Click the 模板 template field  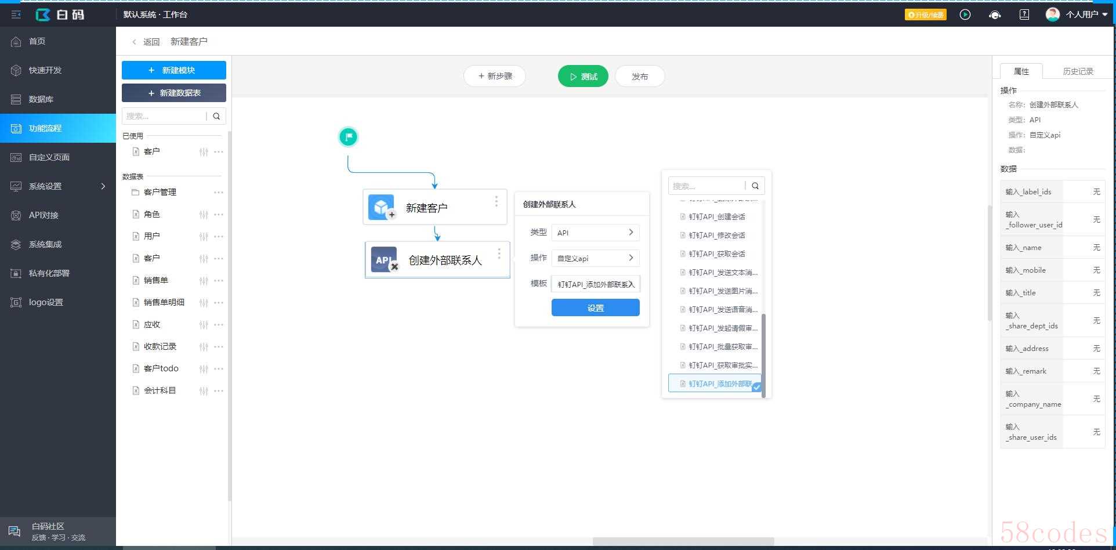coord(596,284)
